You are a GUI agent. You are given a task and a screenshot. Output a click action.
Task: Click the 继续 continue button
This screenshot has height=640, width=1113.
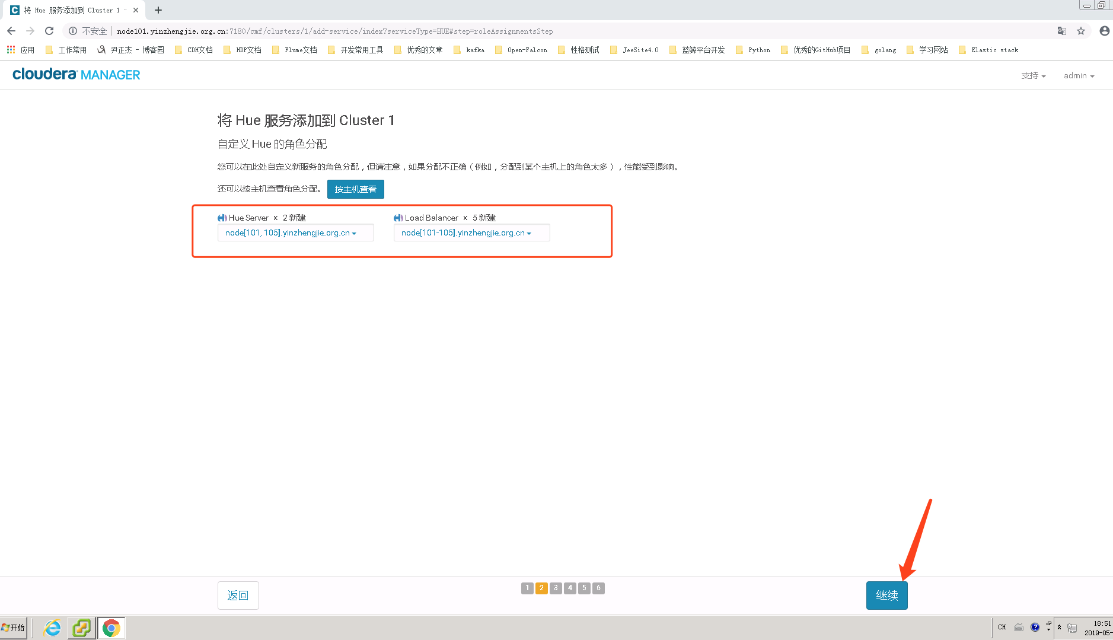click(x=886, y=595)
